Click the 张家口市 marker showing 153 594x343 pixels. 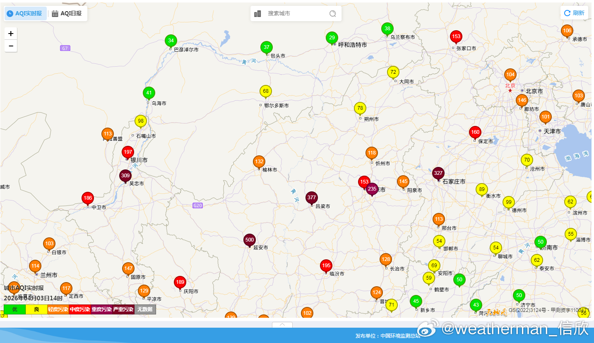[456, 37]
